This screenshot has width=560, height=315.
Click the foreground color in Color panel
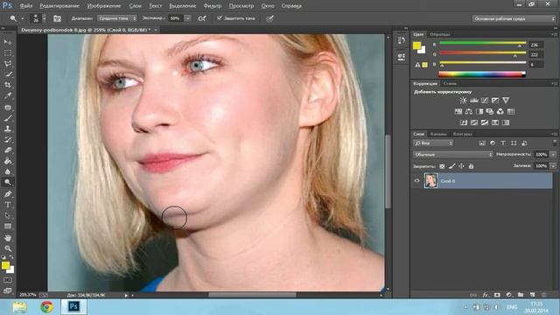point(416,45)
